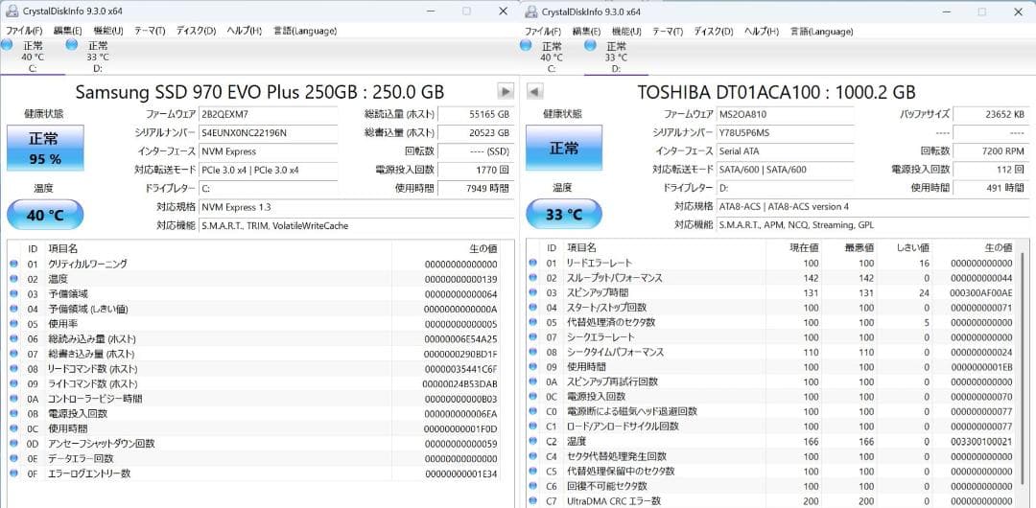This screenshot has width=1036, height=508.
Task: Select D: drive status orb in left window
Action: click(x=71, y=45)
